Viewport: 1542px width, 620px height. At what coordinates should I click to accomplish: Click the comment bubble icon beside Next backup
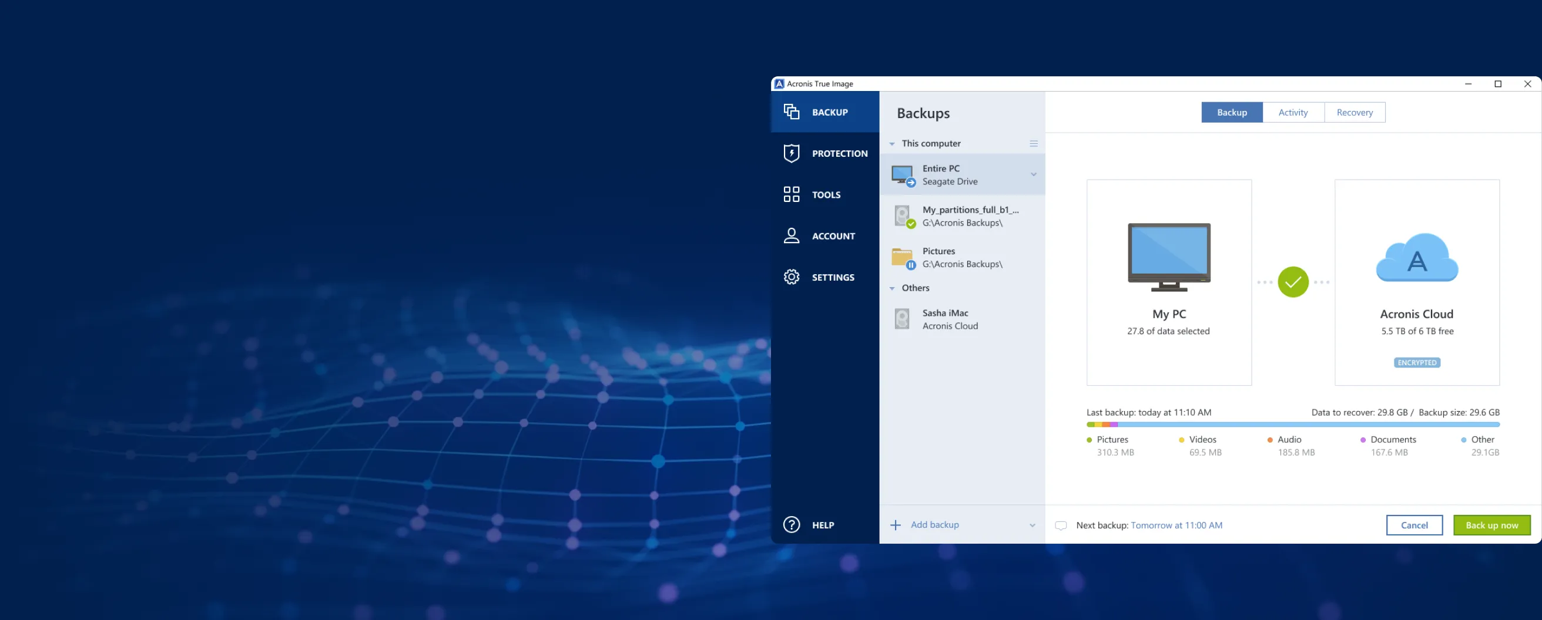(1060, 525)
